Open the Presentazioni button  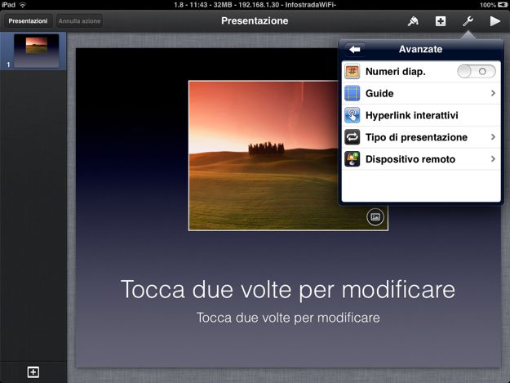click(x=28, y=21)
